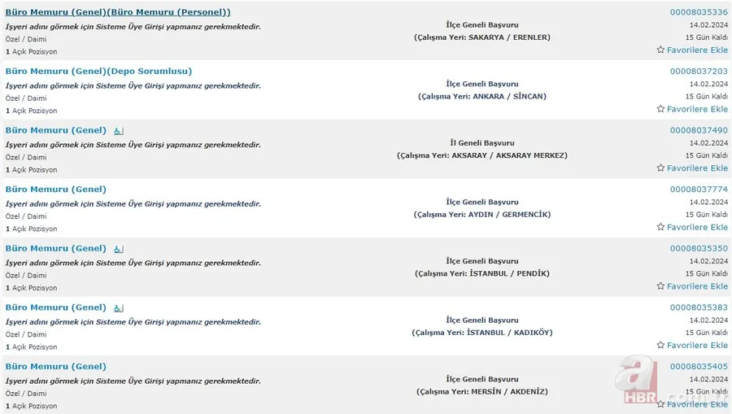Open the Büro Memuru title of the Germencik listing

tap(56, 190)
